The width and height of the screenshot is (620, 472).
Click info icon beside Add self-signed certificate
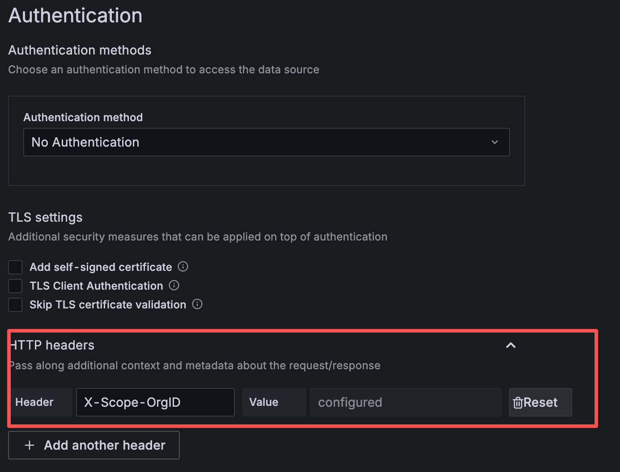pos(183,267)
